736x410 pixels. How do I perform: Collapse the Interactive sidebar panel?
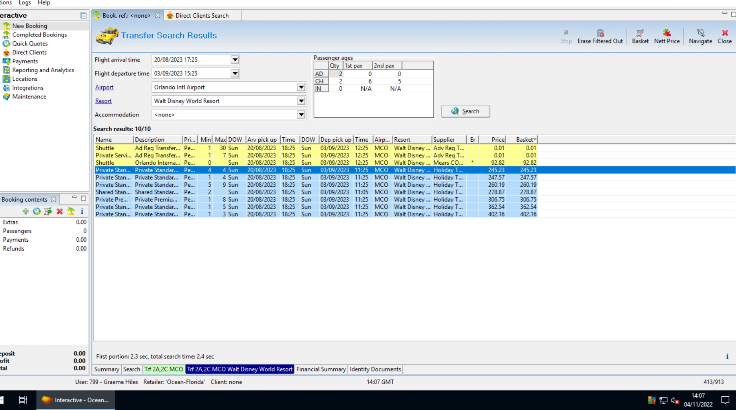click(x=83, y=16)
